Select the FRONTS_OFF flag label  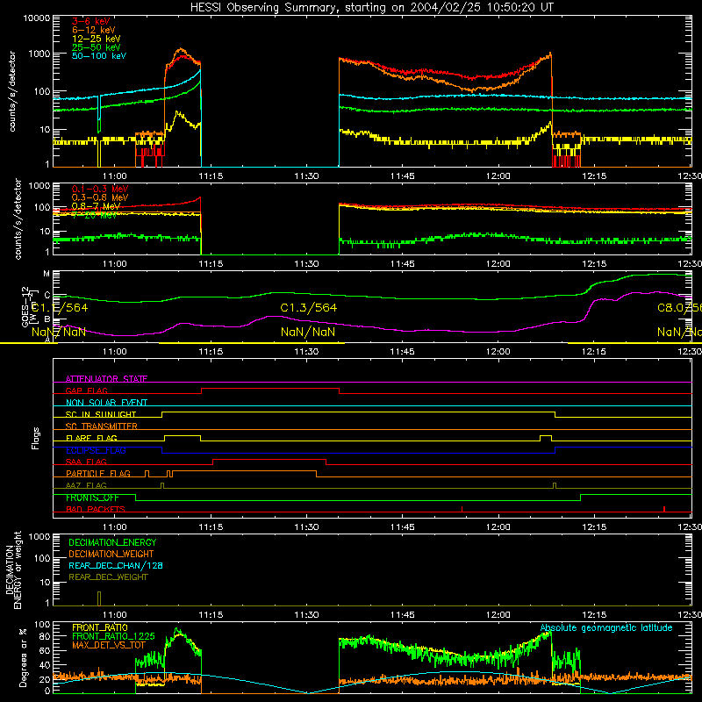click(x=92, y=498)
